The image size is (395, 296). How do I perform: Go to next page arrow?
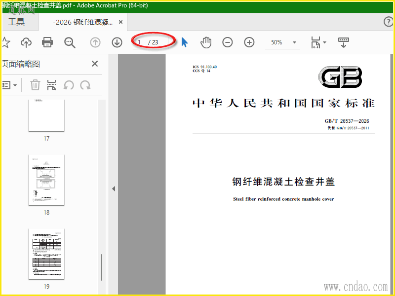(x=117, y=42)
